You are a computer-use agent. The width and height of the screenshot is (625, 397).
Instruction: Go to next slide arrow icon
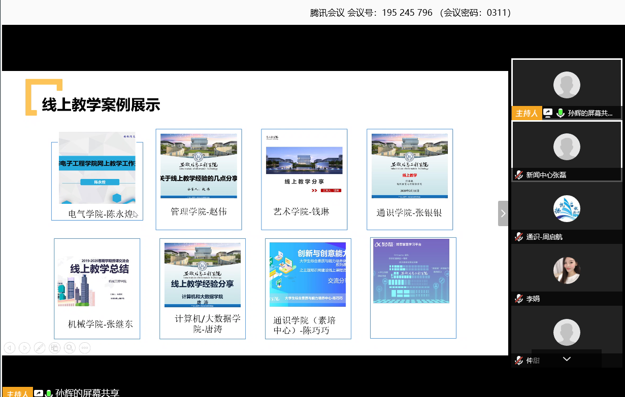25,348
